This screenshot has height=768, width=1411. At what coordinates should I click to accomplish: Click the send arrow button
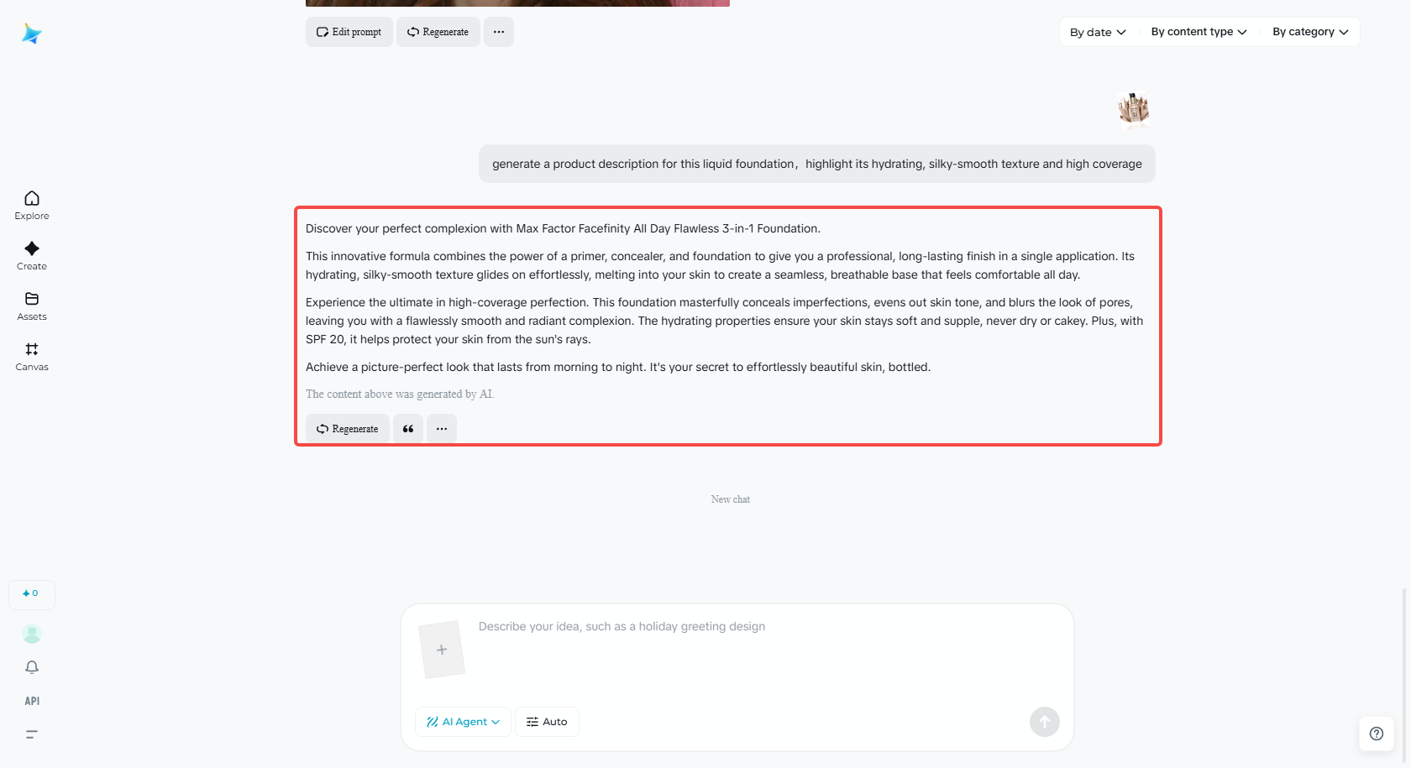tap(1045, 722)
